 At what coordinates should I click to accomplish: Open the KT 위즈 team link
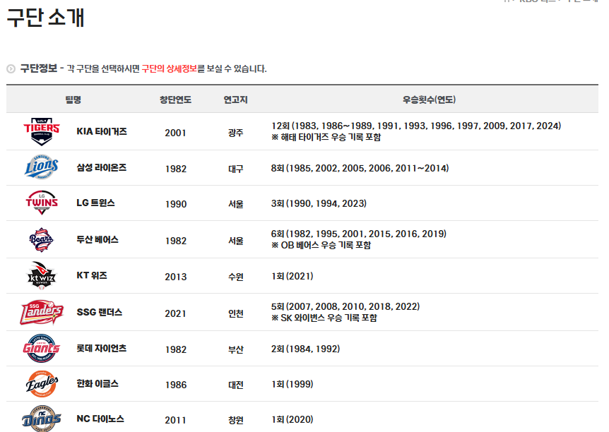click(x=92, y=275)
